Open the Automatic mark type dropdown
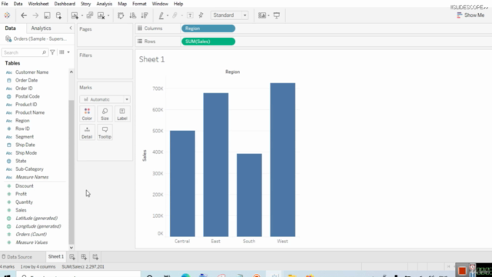Image resolution: width=492 pixels, height=277 pixels. tap(105, 99)
